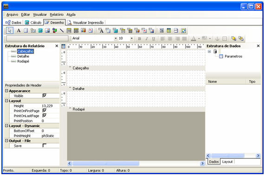Image resolution: width=265 pixels, height=176 pixels.
Task: Select the Region component tool
Action: click(162, 31)
